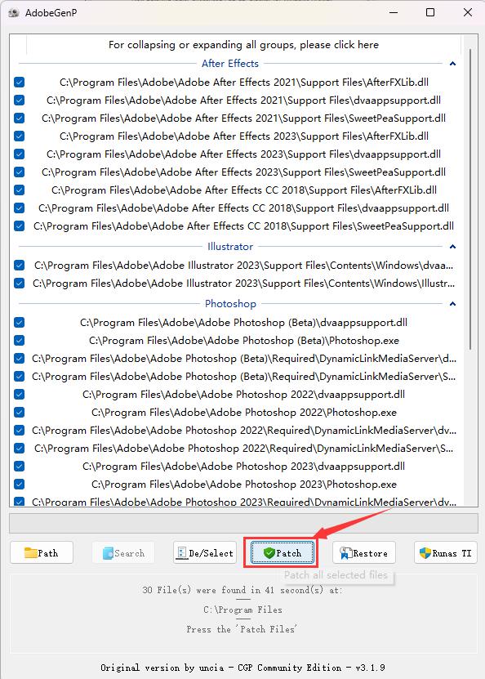Uncheck Photoshop 2023 dvaappsupport.dll checkbox

19,467
